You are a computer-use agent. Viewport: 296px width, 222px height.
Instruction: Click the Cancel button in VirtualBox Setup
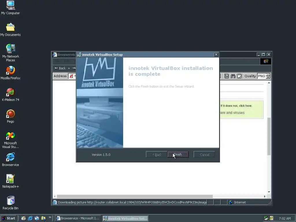click(204, 154)
